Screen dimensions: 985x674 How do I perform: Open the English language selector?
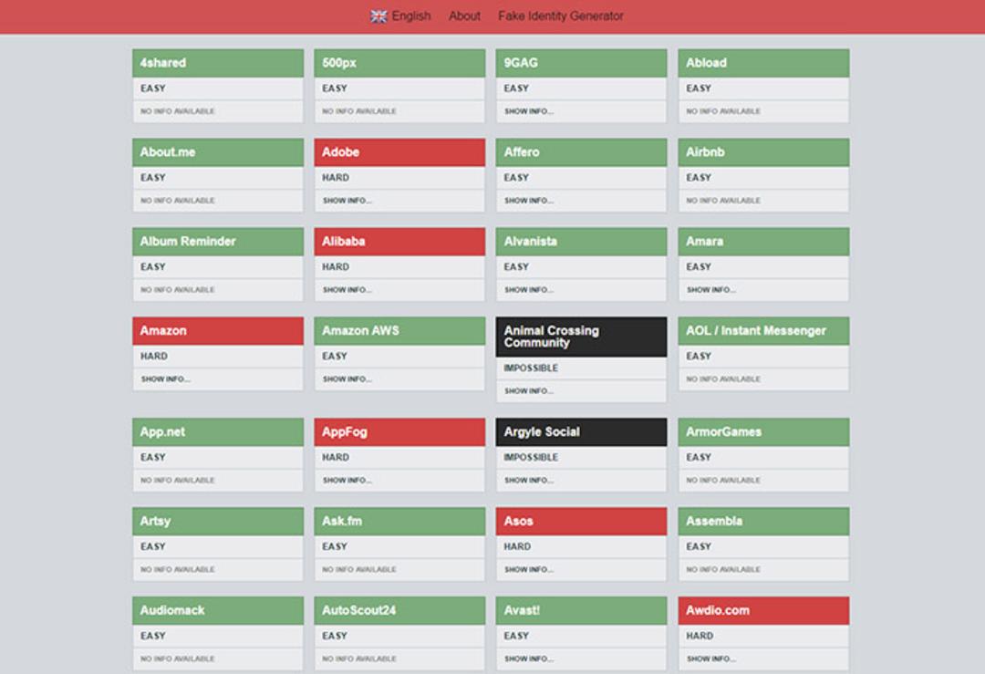[x=400, y=16]
